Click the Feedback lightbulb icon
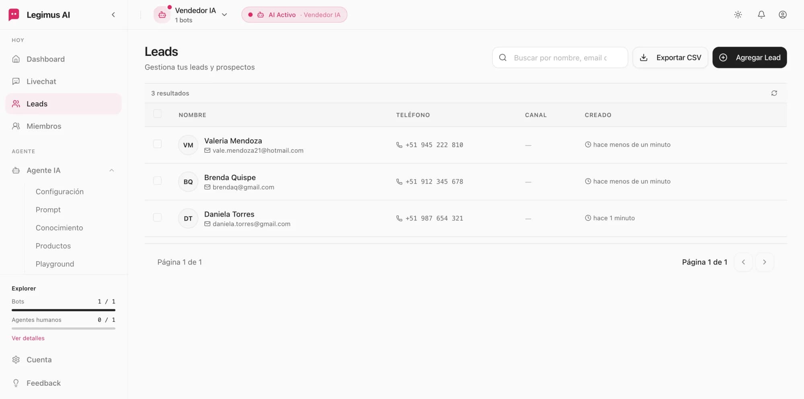The height and width of the screenshot is (399, 804). point(16,383)
